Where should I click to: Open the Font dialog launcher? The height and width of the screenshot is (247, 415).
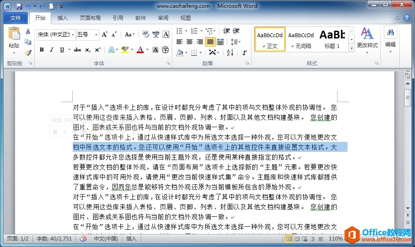tap(168, 63)
